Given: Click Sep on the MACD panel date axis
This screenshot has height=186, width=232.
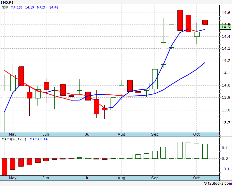Looking at the screenshot, I should click(x=155, y=178).
